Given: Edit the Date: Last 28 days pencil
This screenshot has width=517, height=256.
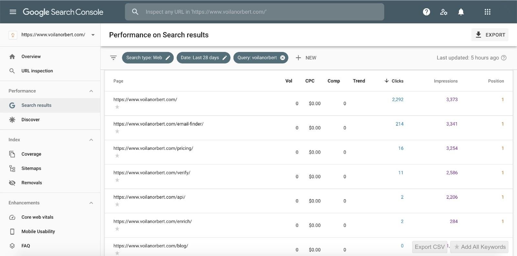Looking at the screenshot, I should coord(225,58).
